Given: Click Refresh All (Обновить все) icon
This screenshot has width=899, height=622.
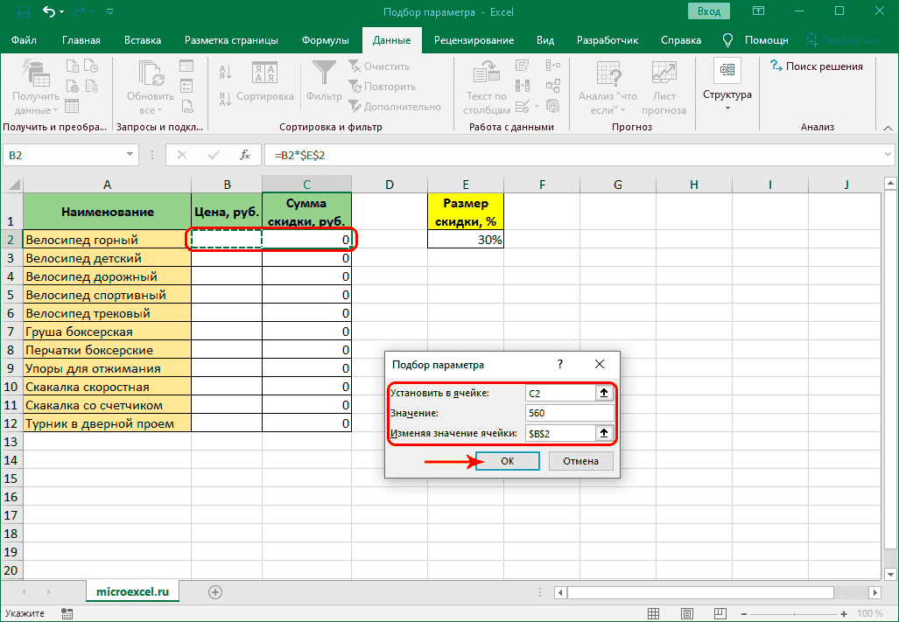Looking at the screenshot, I should (x=151, y=73).
